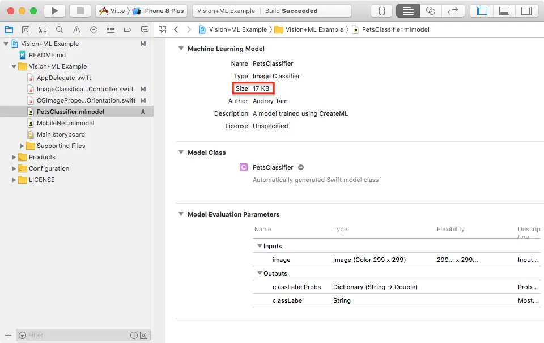The width and height of the screenshot is (544, 343).
Task: Toggle recent files filter clock icon
Action: [134, 336]
